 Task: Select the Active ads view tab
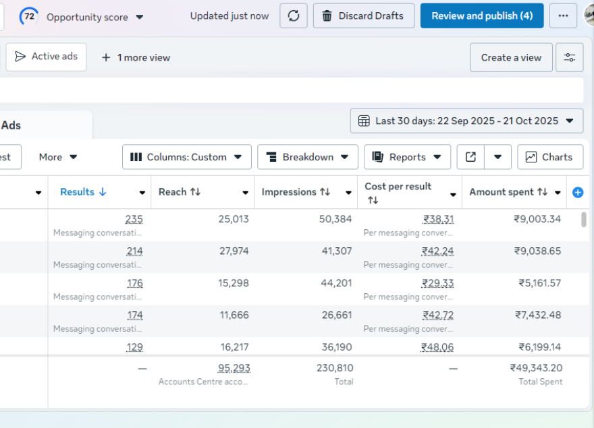click(x=47, y=57)
